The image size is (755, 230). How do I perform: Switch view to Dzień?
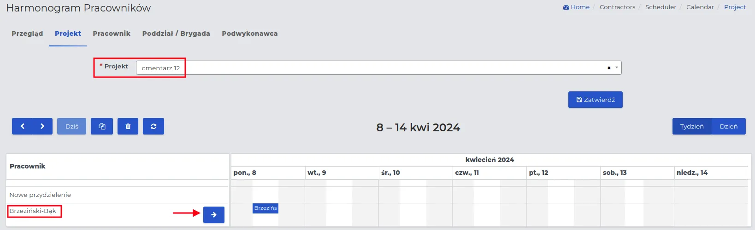(x=729, y=126)
